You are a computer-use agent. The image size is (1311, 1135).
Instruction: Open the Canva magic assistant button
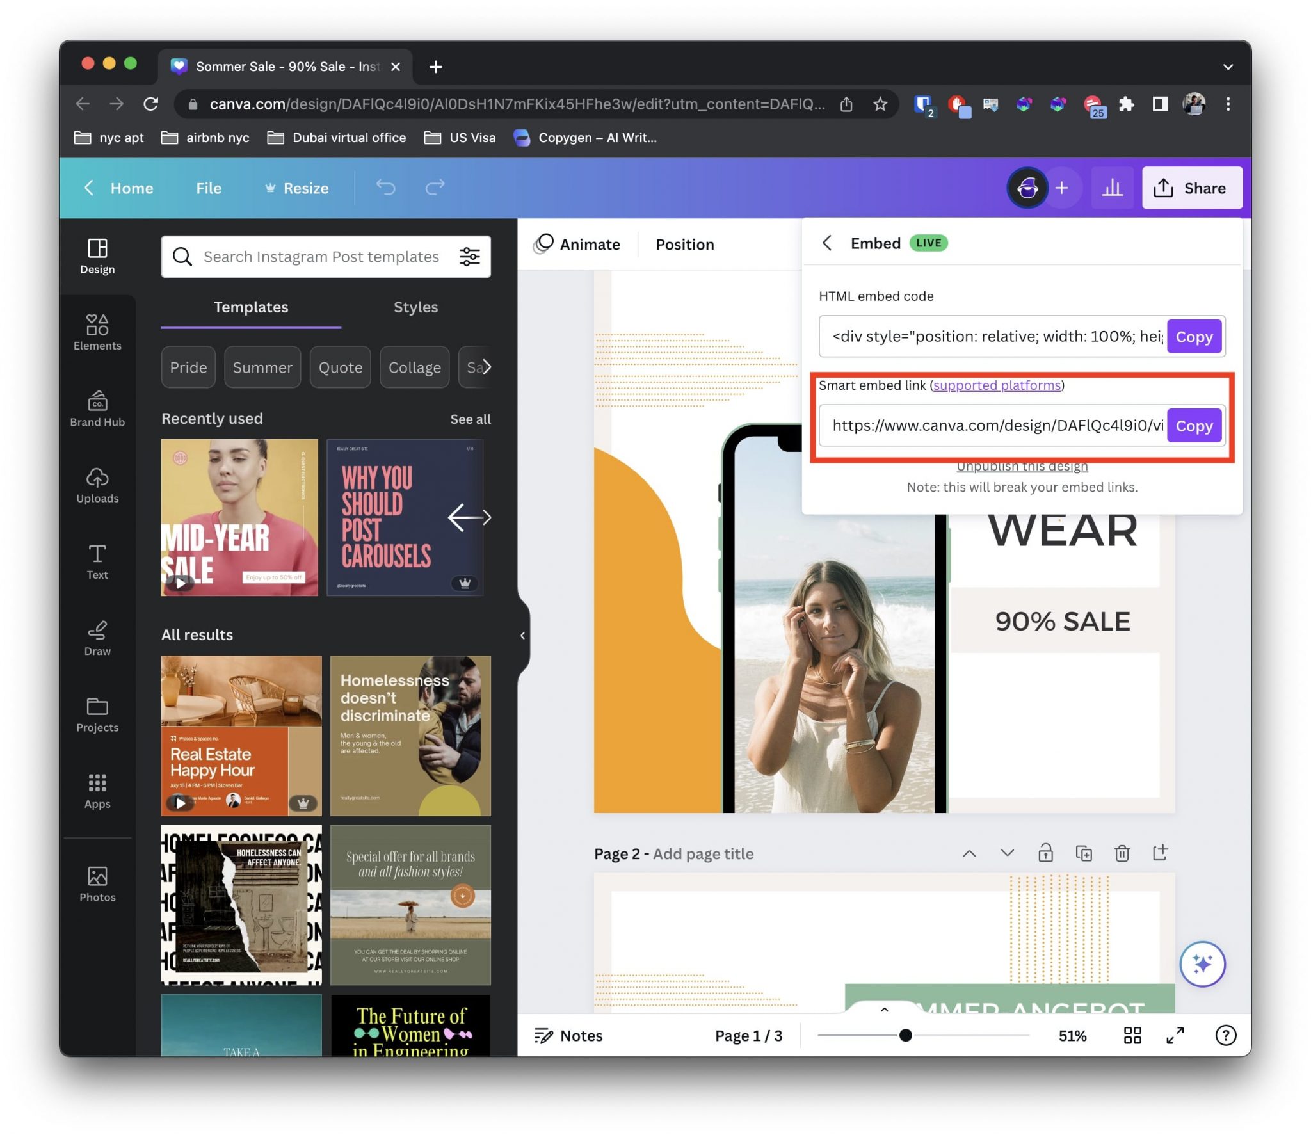(x=1202, y=963)
